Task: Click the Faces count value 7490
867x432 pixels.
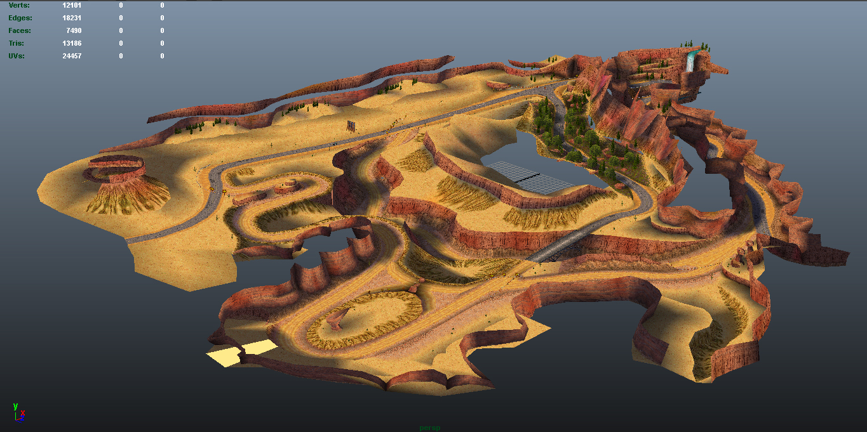Action: point(74,30)
